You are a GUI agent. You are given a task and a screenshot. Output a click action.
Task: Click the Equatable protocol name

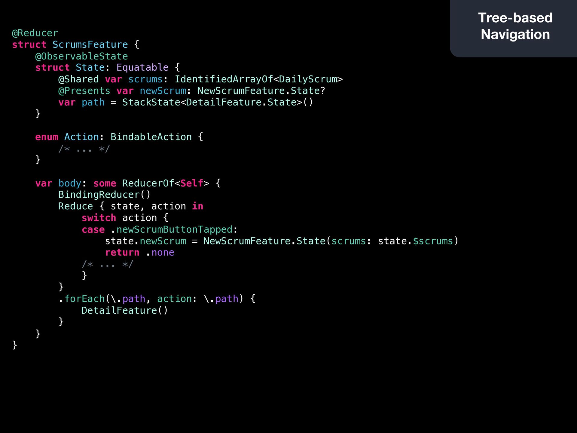142,68
